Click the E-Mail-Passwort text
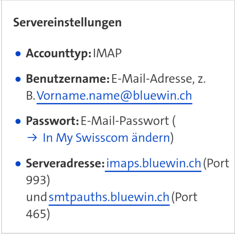Screen dimensions: 235x234 tap(125, 121)
